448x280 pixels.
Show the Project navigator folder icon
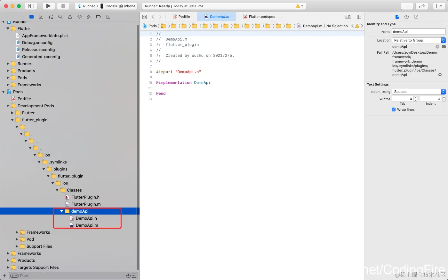[x=31, y=17]
